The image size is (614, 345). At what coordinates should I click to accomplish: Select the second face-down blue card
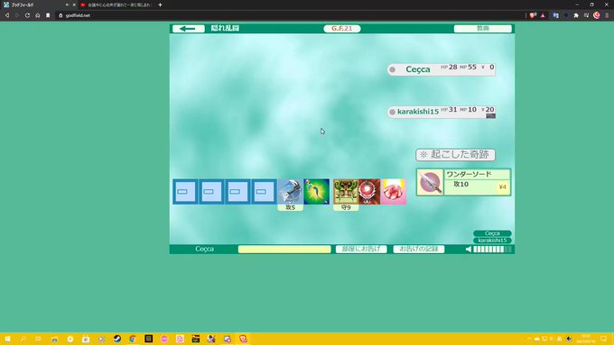coord(211,192)
